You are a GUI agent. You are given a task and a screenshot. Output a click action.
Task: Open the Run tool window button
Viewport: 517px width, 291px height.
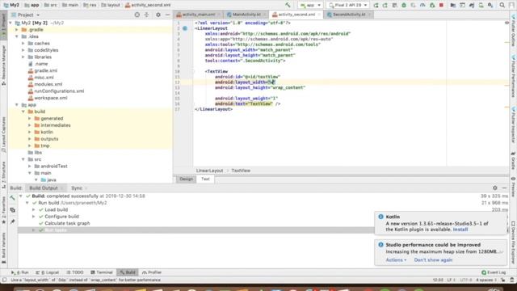[x=20, y=272]
